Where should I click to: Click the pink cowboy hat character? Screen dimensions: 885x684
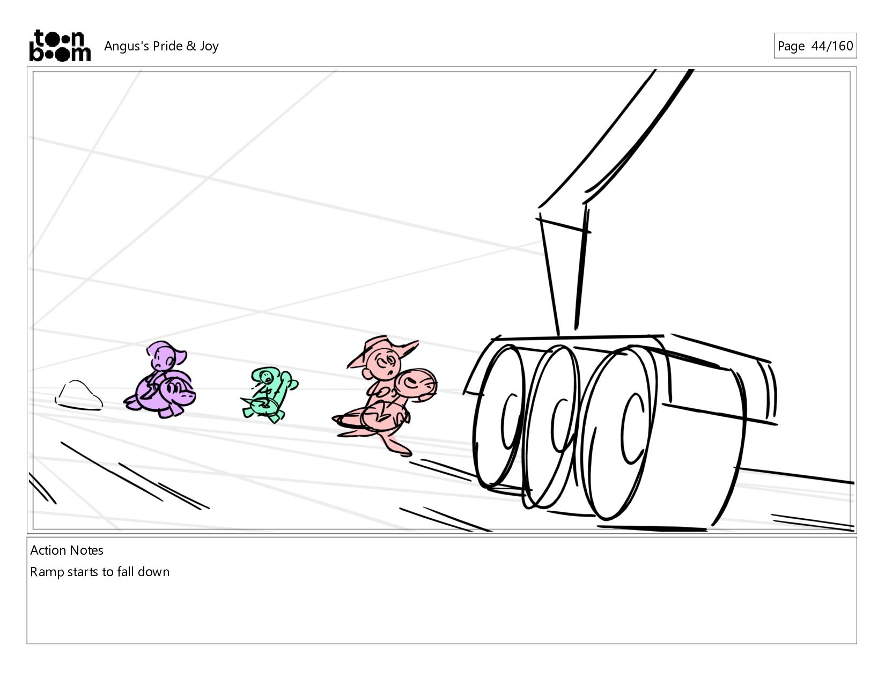[385, 395]
